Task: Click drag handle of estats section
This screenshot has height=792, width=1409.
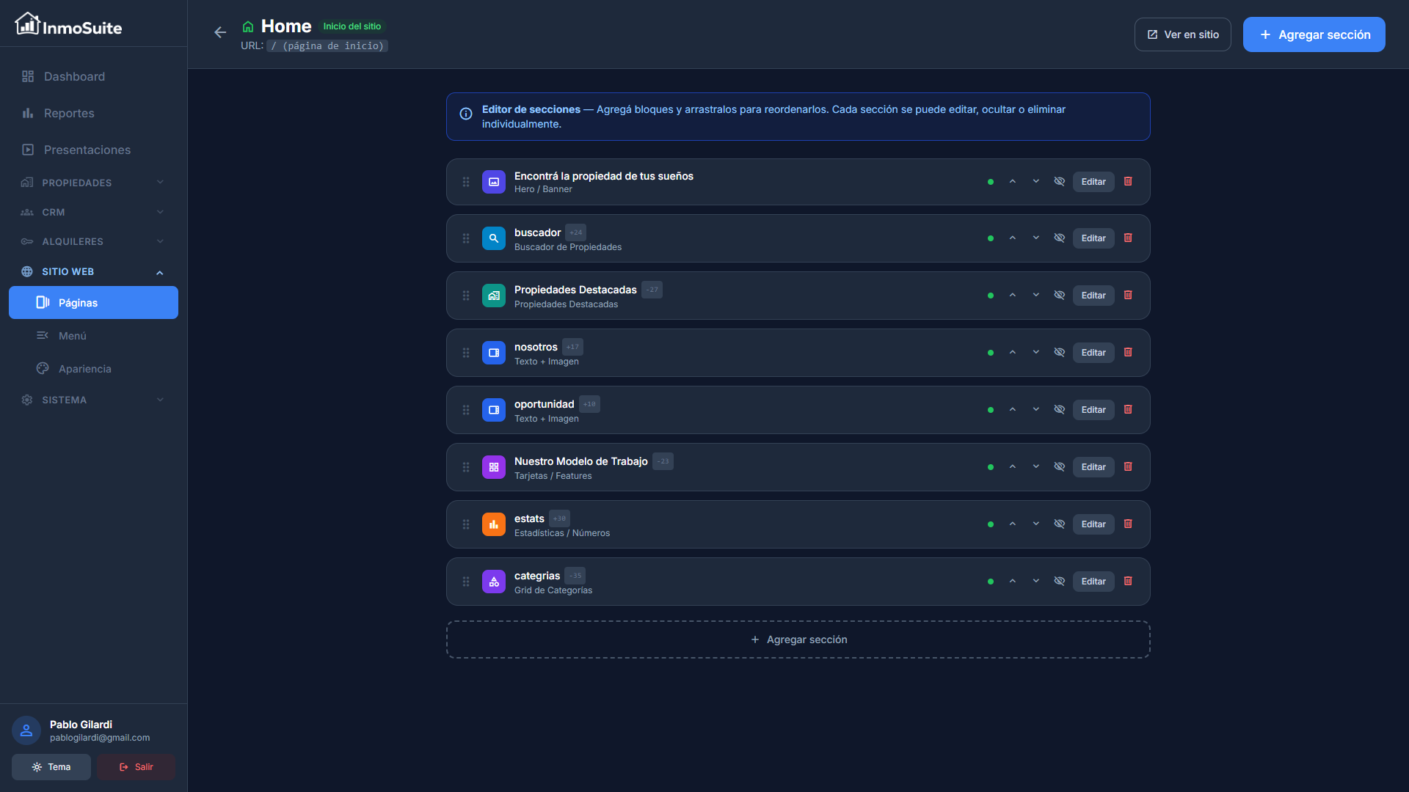Action: [466, 524]
